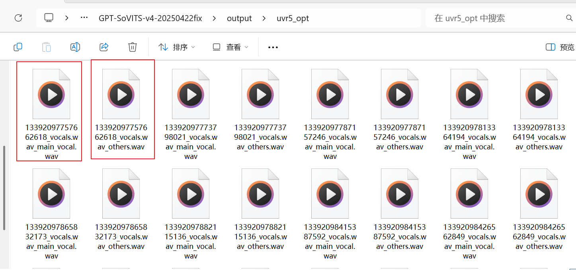Select file 13392097865832173_vocals.wav_main_vocal.wav
The width and height of the screenshot is (576, 270).
(x=52, y=213)
